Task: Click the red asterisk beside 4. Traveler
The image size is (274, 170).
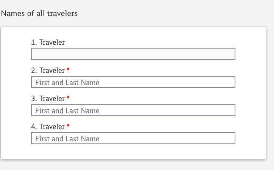Action: 68,126
